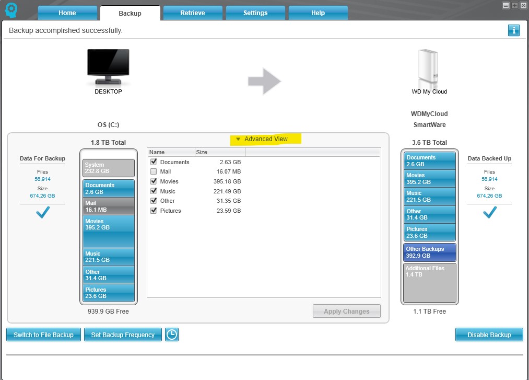Select the Movies 395.2 GB segment on DESKTOP
This screenshot has height=380, width=529.
tap(108, 232)
